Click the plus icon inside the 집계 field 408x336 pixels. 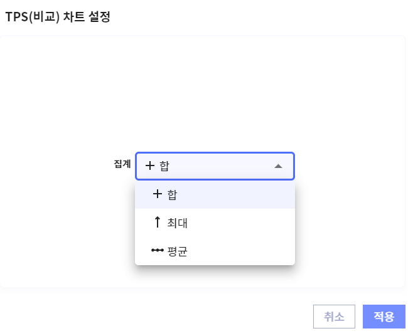coord(149,166)
